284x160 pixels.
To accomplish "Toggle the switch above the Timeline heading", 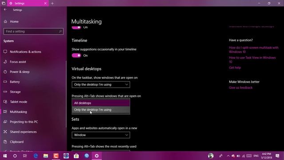I will (76, 28).
